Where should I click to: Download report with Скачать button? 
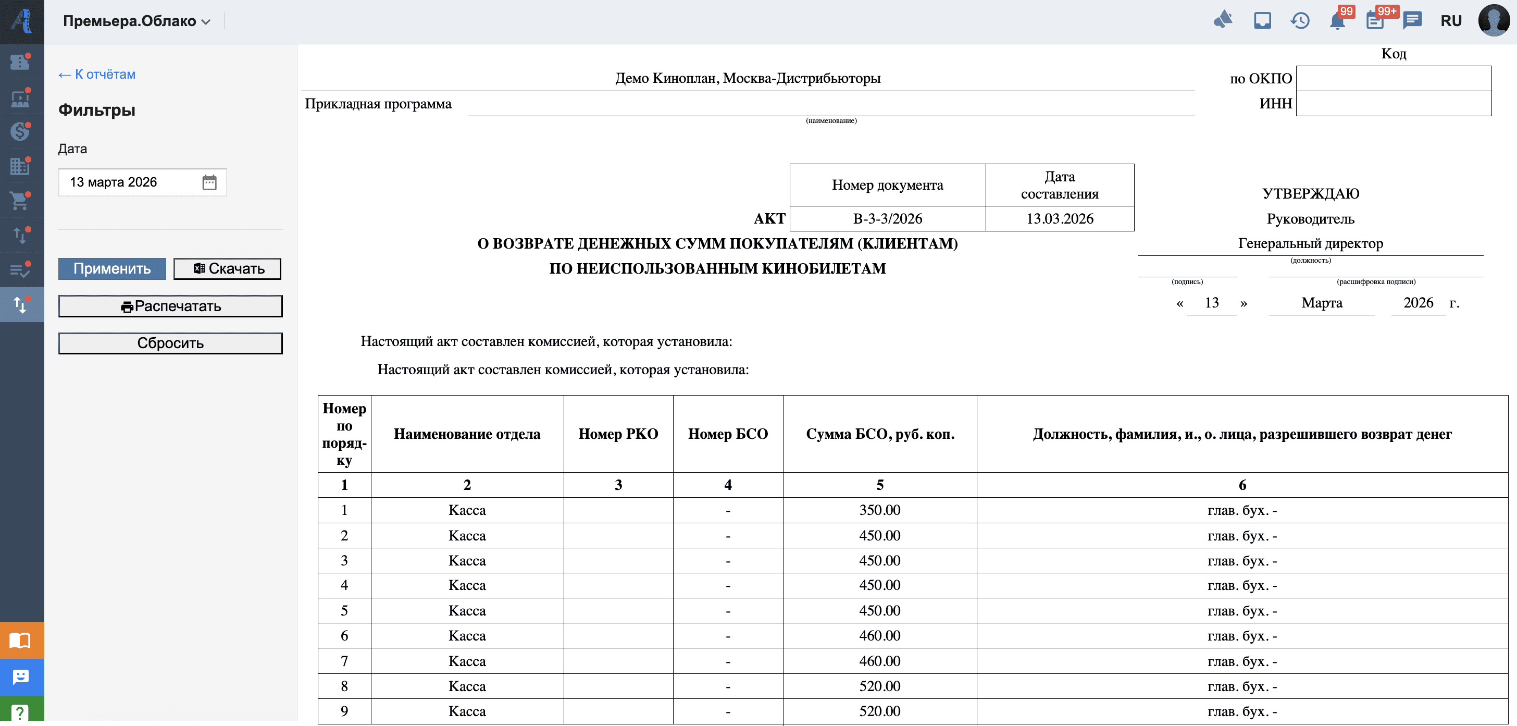coord(227,269)
